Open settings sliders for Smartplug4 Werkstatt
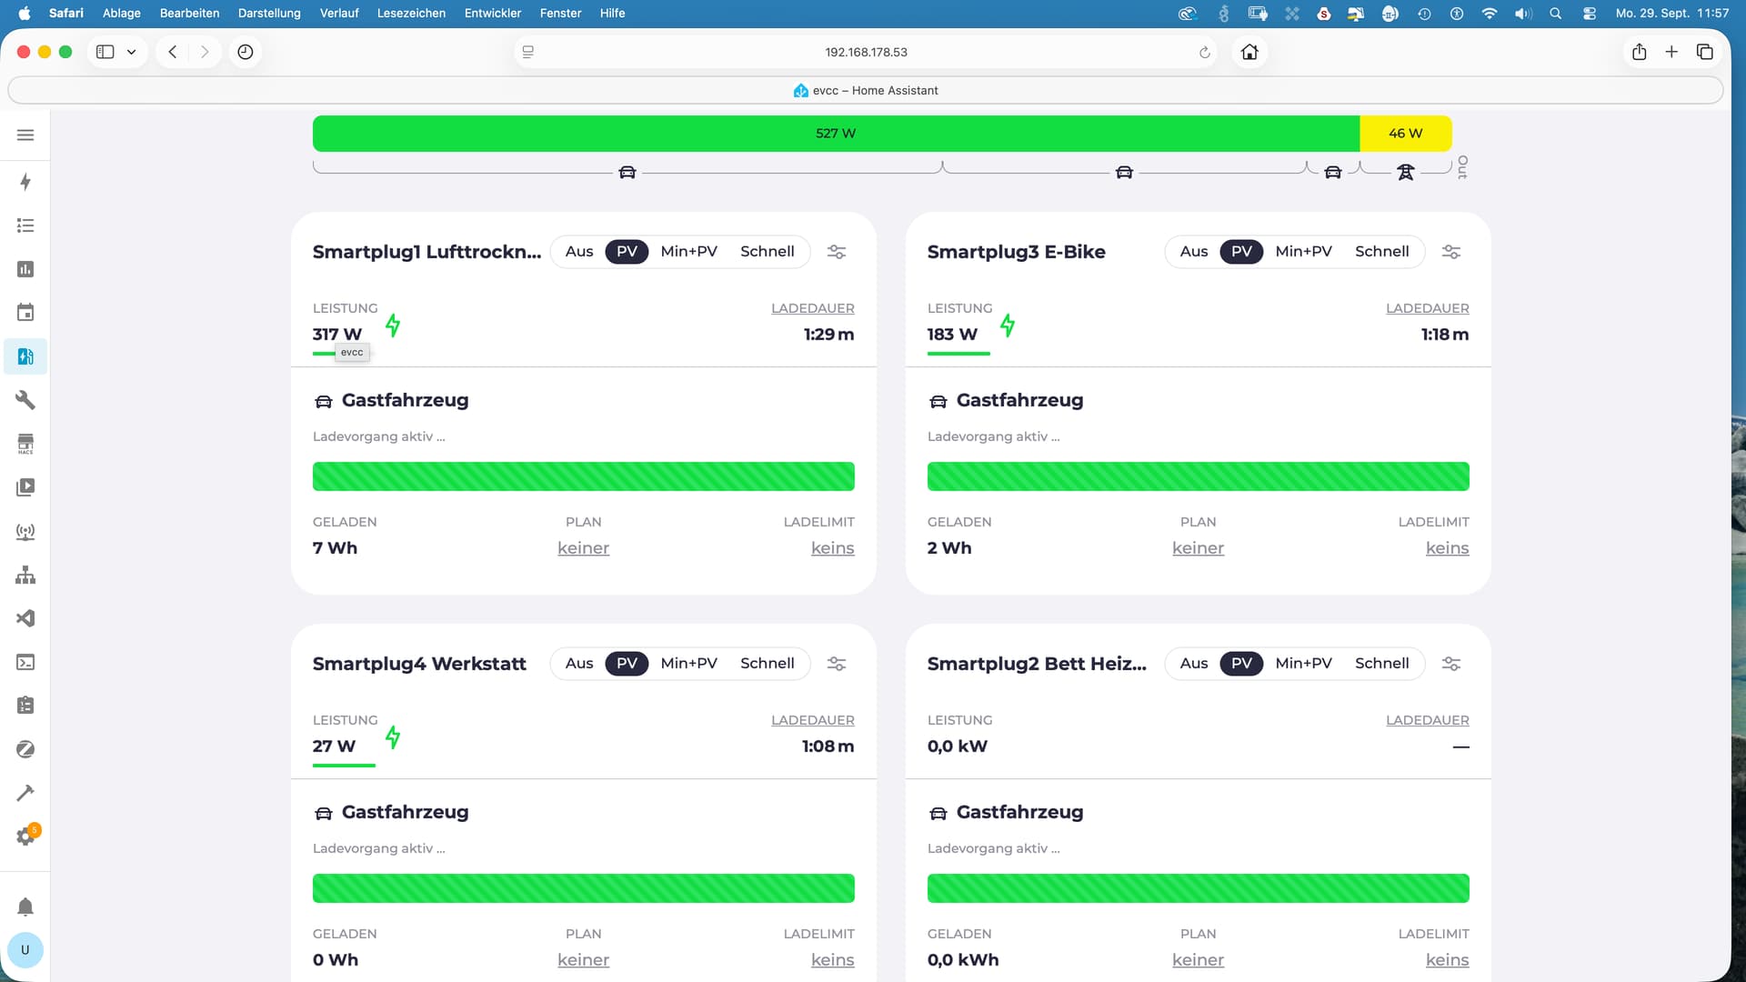Screen dimensions: 1746x982 click(x=837, y=664)
